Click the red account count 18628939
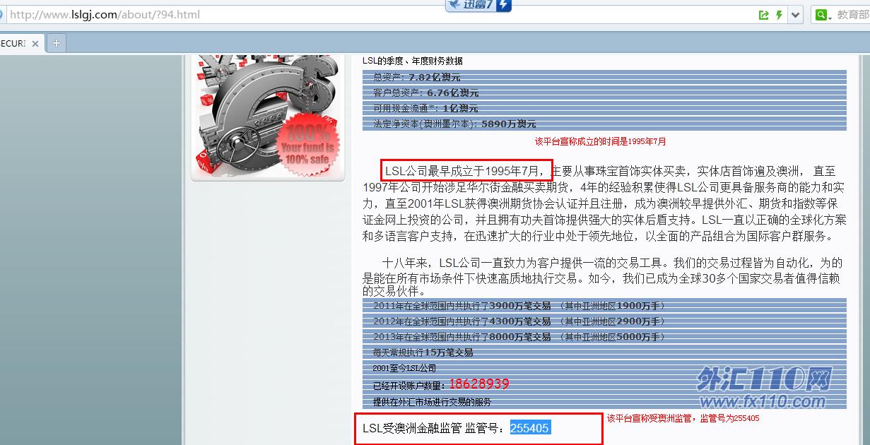870x445 pixels. coord(478,384)
